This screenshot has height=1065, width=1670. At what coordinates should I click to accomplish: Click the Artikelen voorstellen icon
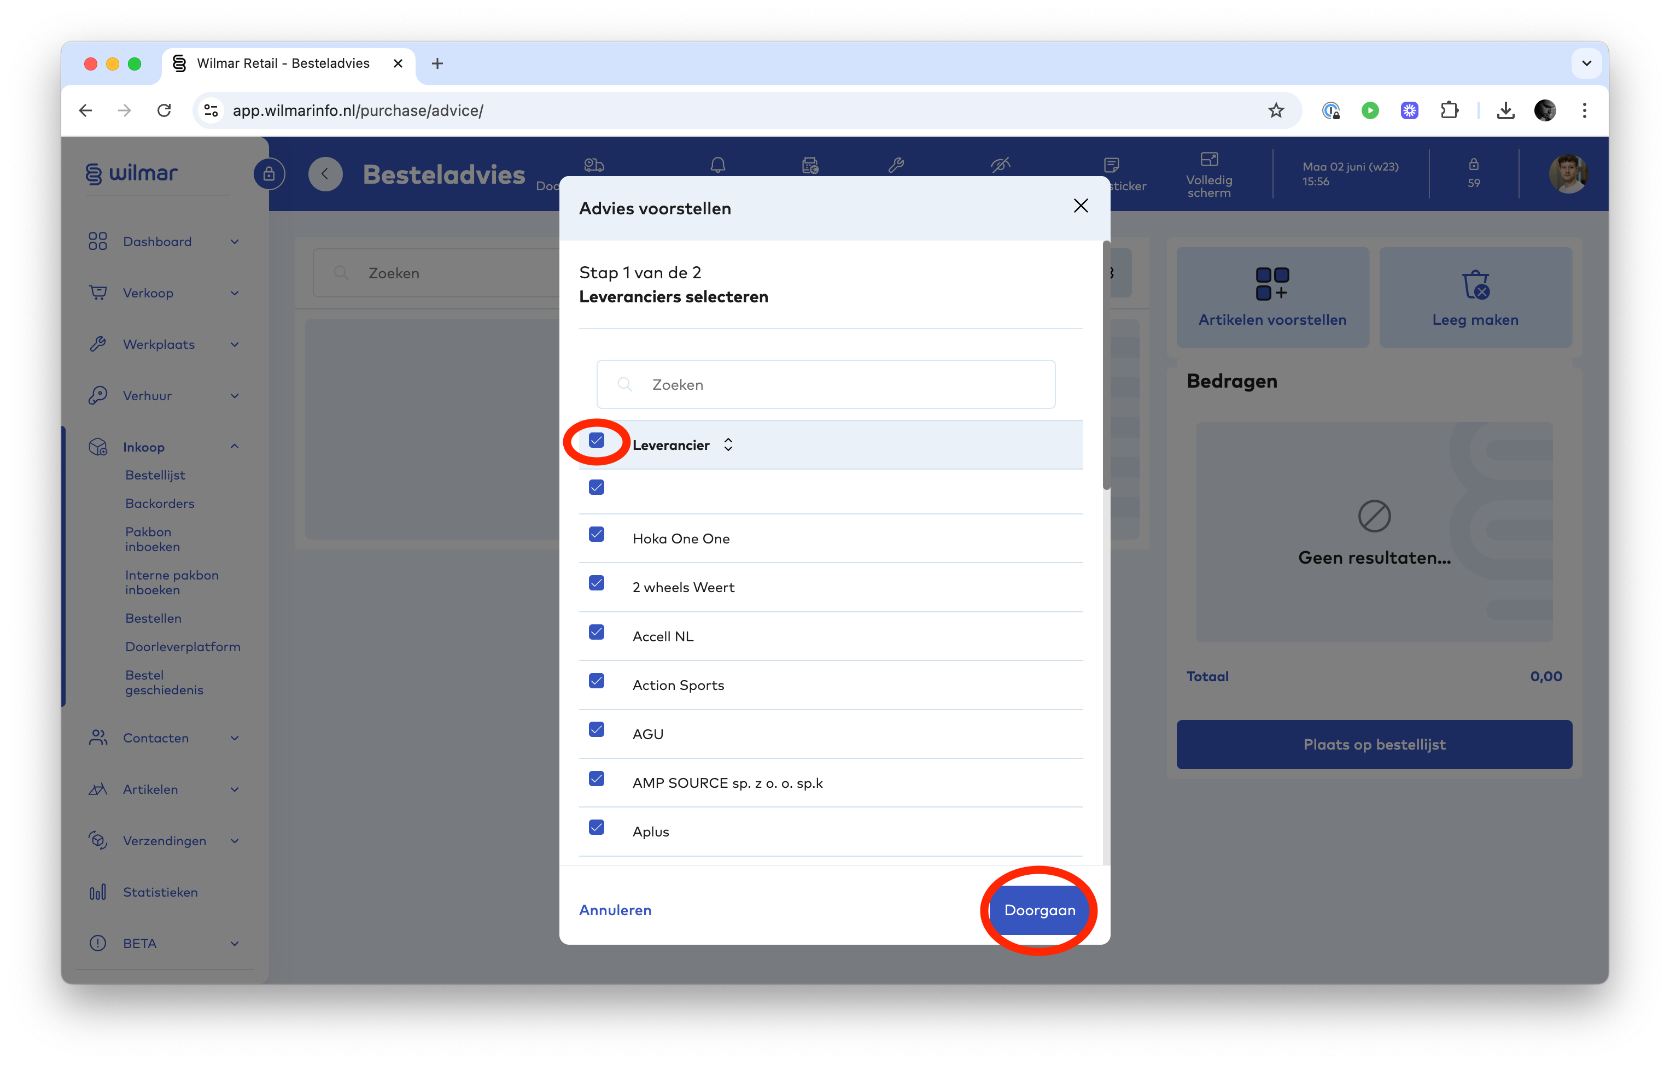point(1272,284)
